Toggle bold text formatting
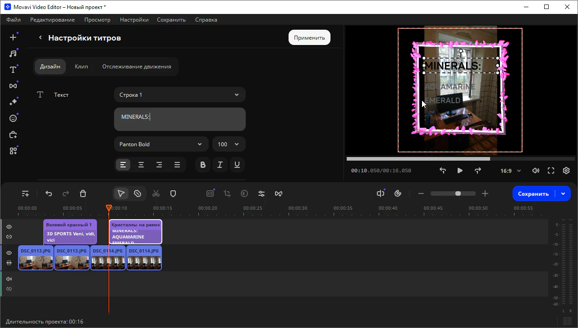Image resolution: width=578 pixels, height=328 pixels. click(x=203, y=165)
